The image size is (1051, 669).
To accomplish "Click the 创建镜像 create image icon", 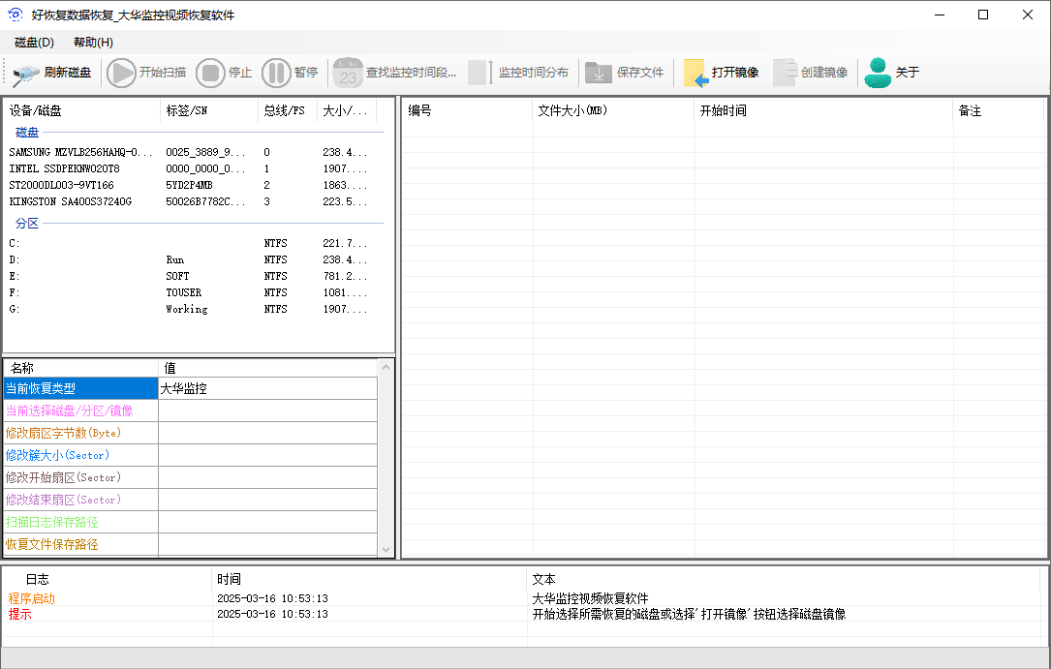I will pyautogui.click(x=786, y=73).
